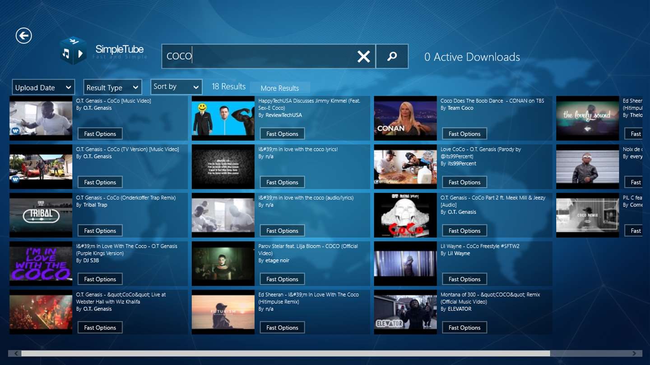
Task: Fast Options for Love CoCo parody video
Action: (464, 182)
